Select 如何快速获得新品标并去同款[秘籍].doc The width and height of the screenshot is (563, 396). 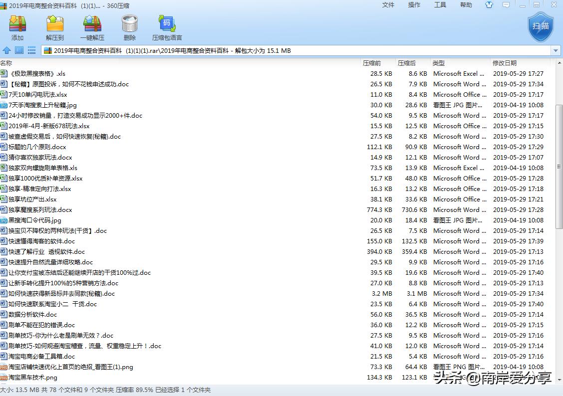[x=62, y=293]
